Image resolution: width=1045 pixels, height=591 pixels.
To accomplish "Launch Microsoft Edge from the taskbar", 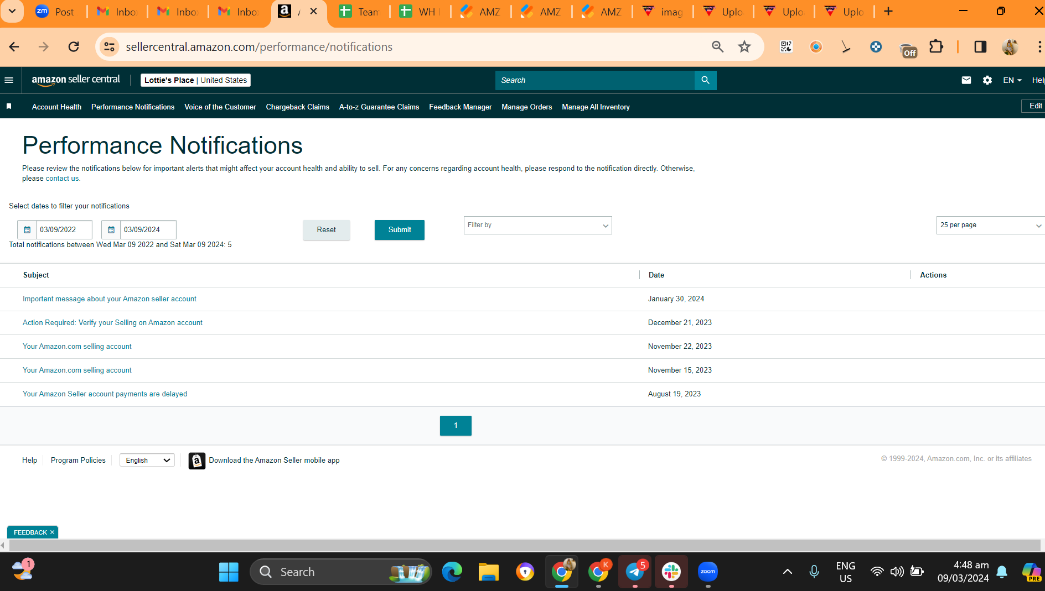I will click(452, 572).
